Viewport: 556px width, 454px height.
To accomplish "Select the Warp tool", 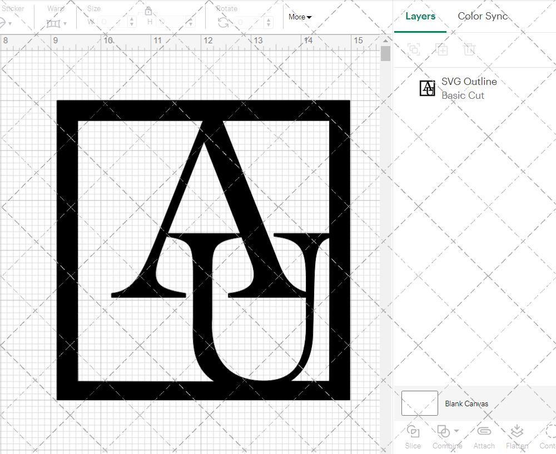I will [x=54, y=23].
